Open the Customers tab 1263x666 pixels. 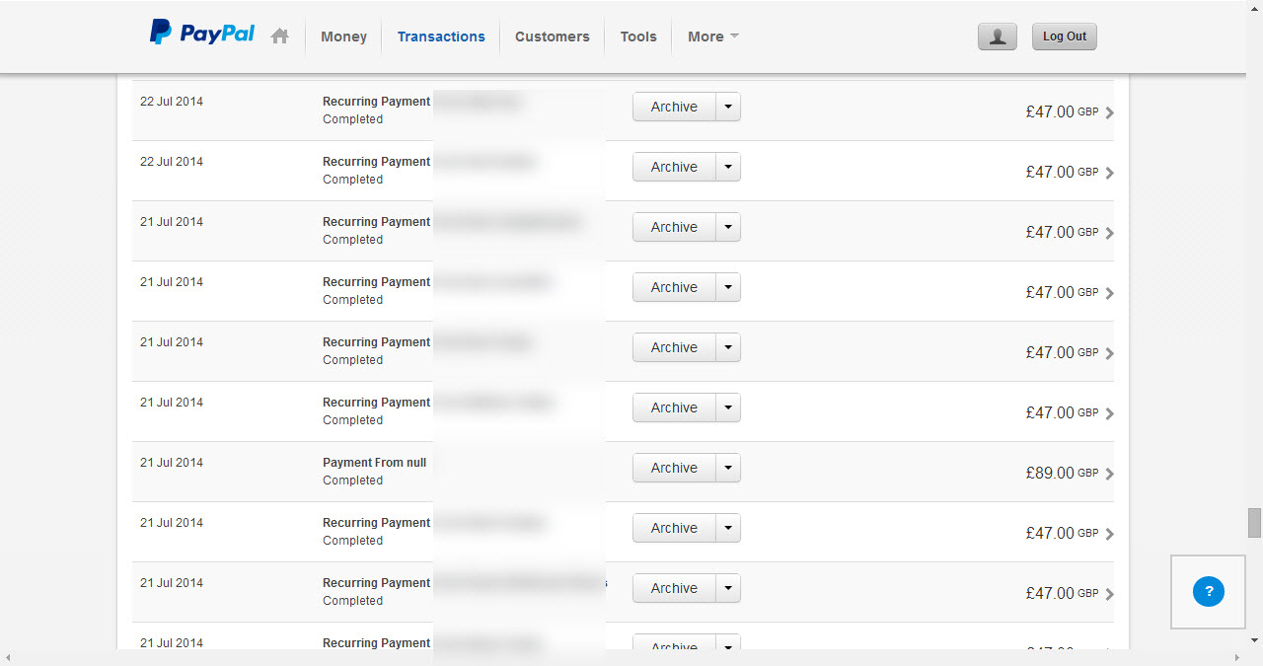(552, 37)
